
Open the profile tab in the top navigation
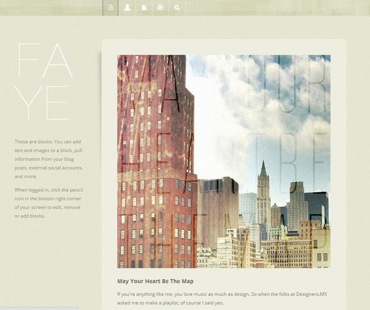click(x=127, y=8)
